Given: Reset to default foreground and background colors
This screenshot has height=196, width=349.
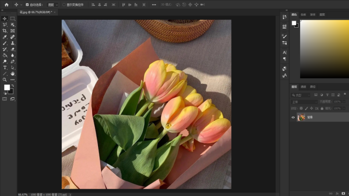Looking at the screenshot, I should pyautogui.click(x=5, y=93).
